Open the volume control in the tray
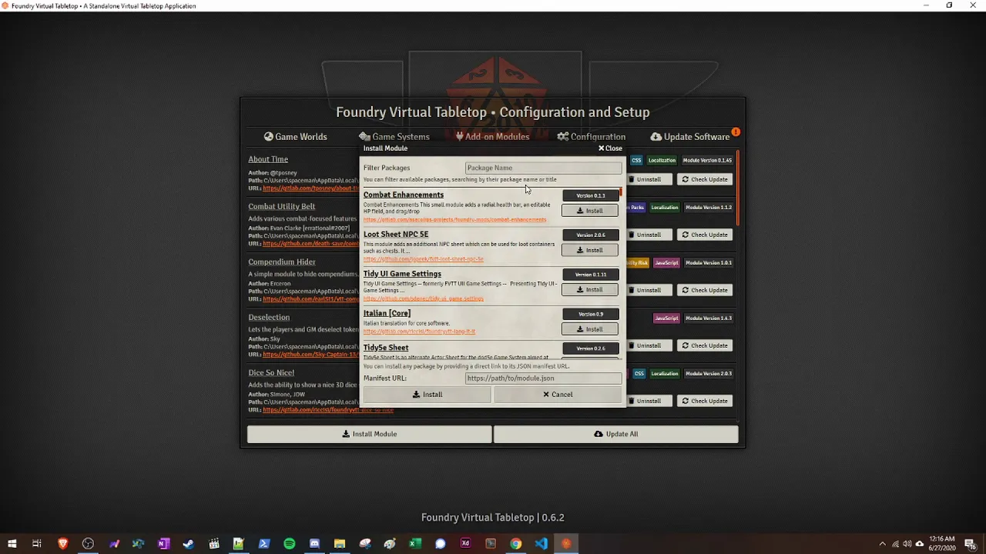This screenshot has height=554, width=986. coord(907,543)
